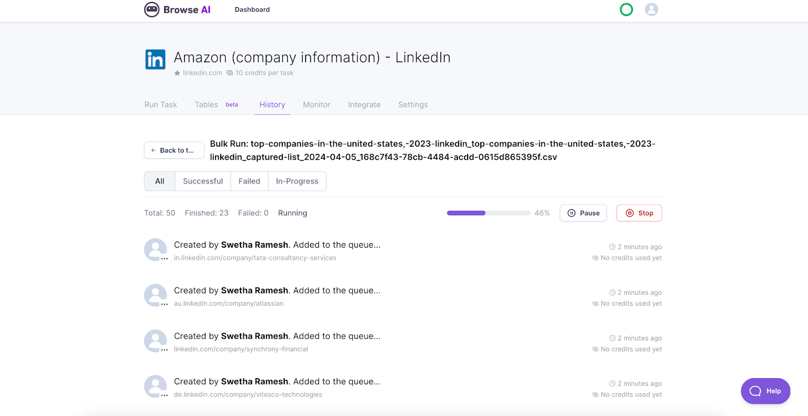Click the avatar for vitesco-technologies task
Screen dimensions: 808x416
(156, 386)
